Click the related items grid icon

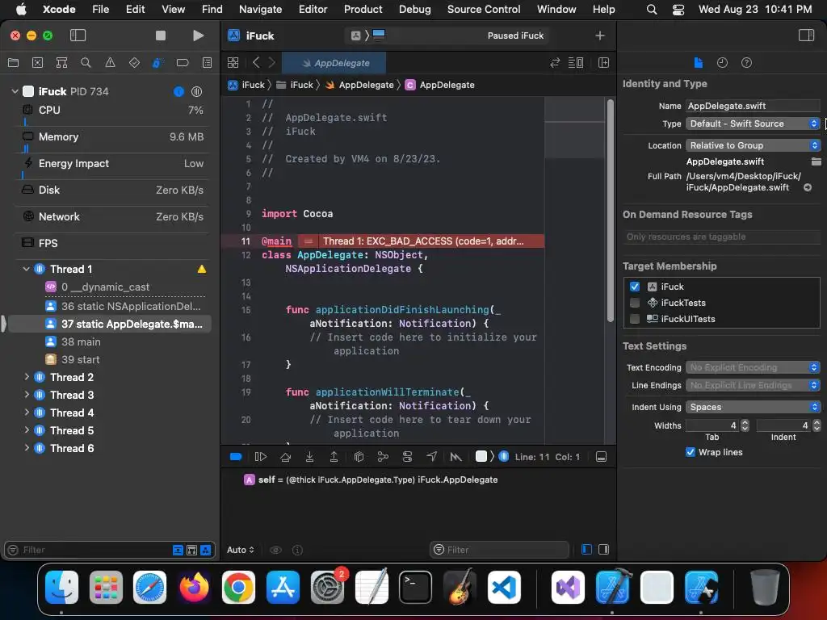point(233,63)
